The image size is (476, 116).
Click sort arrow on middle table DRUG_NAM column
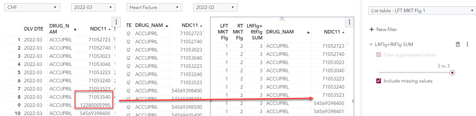coord(167,26)
